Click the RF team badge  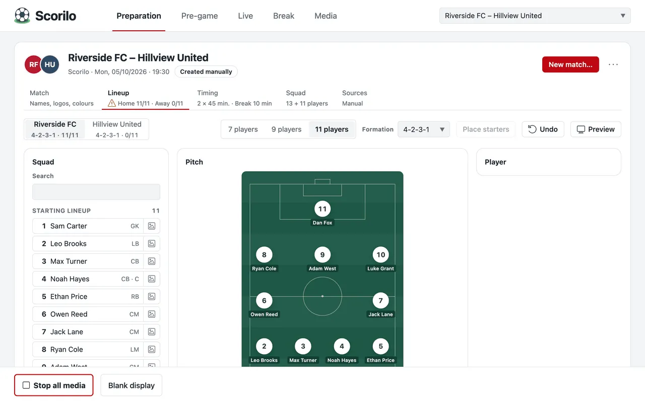(x=33, y=64)
